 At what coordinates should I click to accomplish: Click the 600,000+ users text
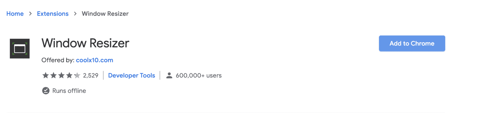click(x=199, y=75)
